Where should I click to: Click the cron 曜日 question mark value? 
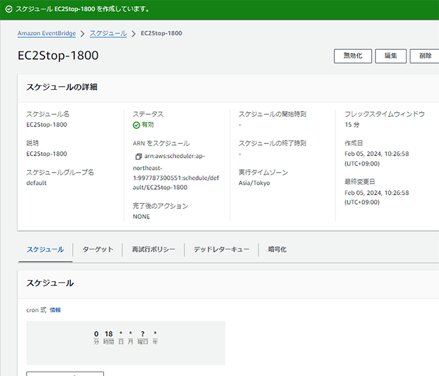(x=143, y=334)
